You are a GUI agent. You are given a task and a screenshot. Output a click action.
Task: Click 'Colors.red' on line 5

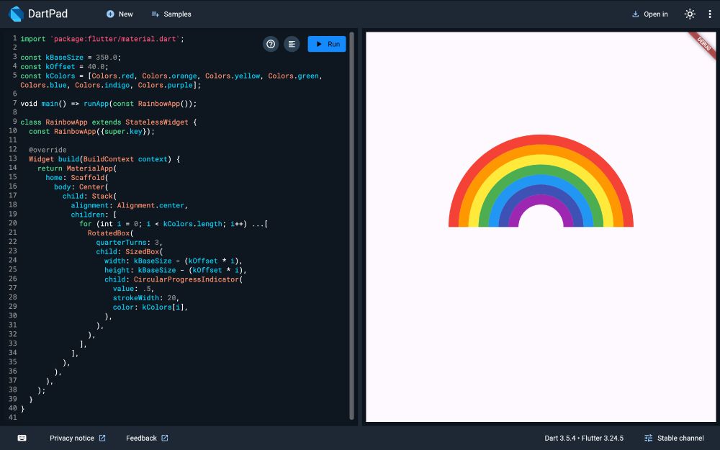click(112, 76)
